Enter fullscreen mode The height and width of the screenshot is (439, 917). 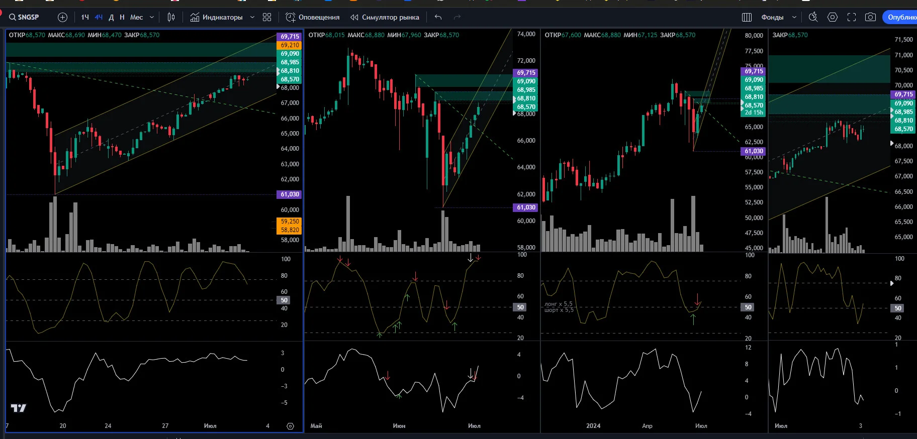(x=852, y=17)
